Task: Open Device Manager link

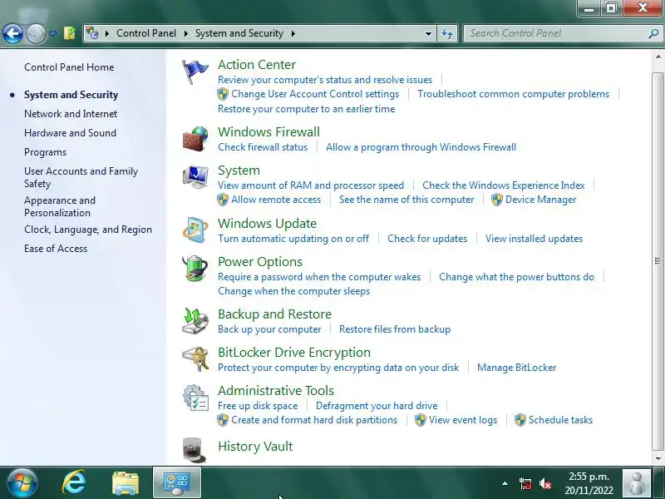Action: (541, 200)
